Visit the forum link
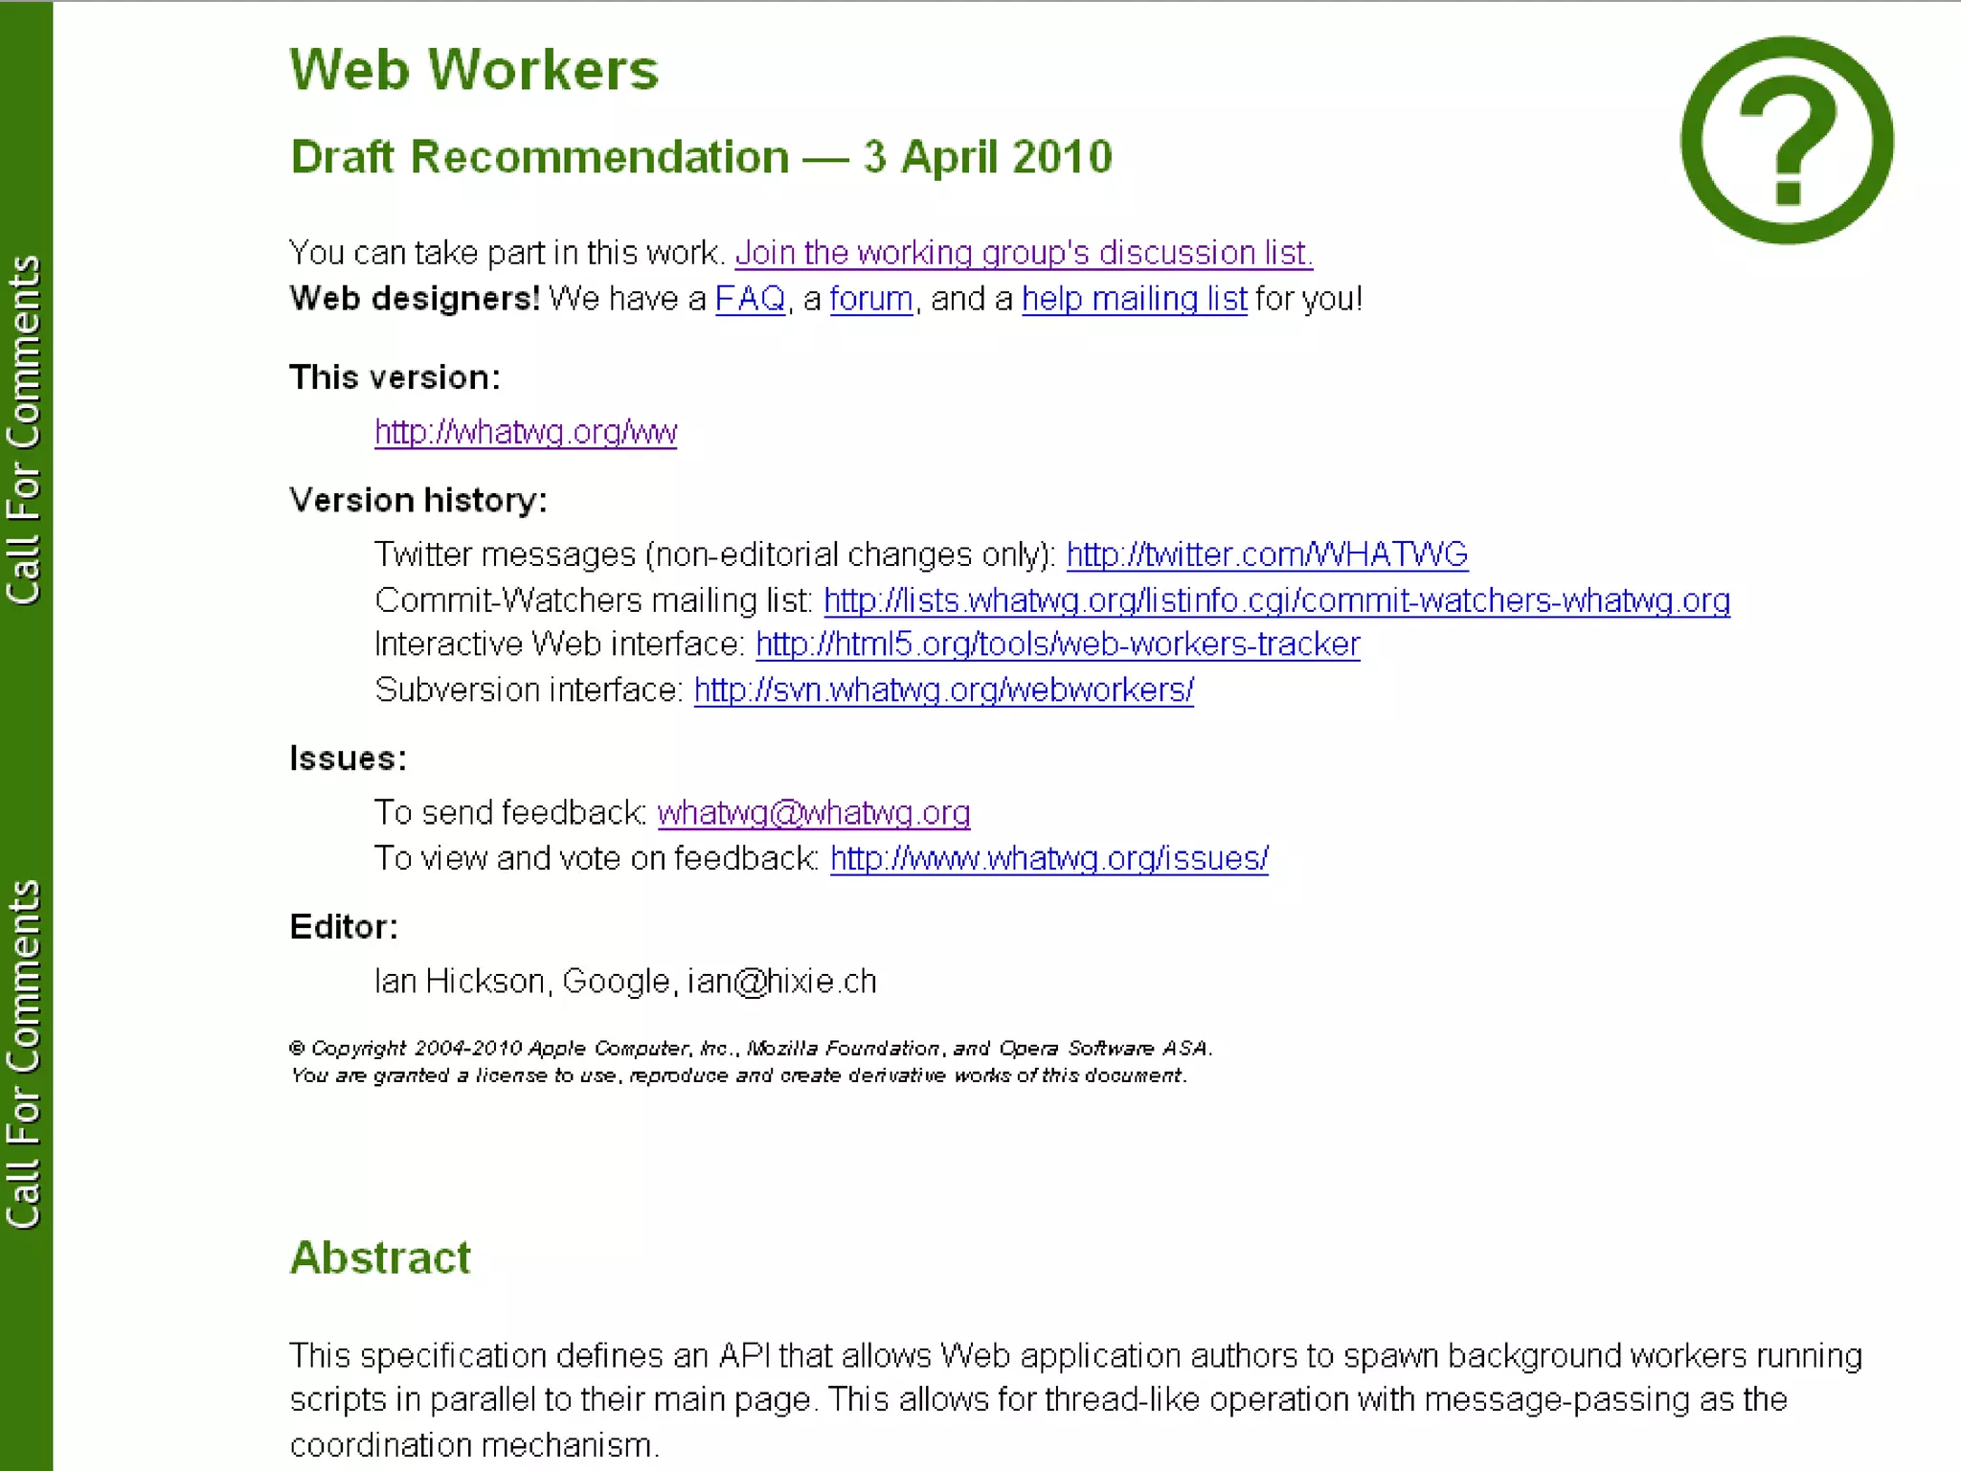 click(x=870, y=299)
